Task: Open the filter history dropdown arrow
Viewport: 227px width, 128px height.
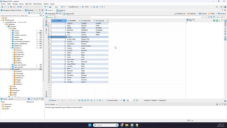Action: [x=205, y=17]
